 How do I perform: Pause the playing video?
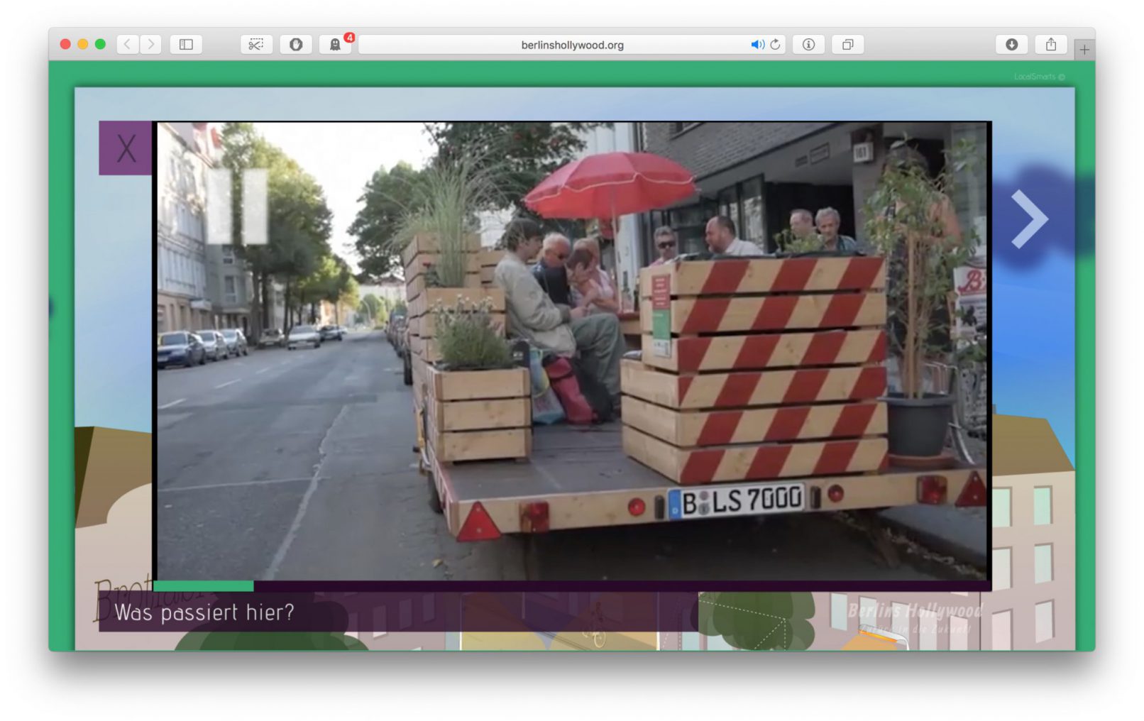[237, 206]
